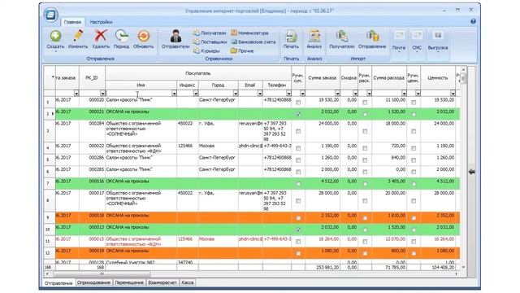Sort by the Скидка column header
The height and width of the screenshot is (293, 520).
coord(349,78)
